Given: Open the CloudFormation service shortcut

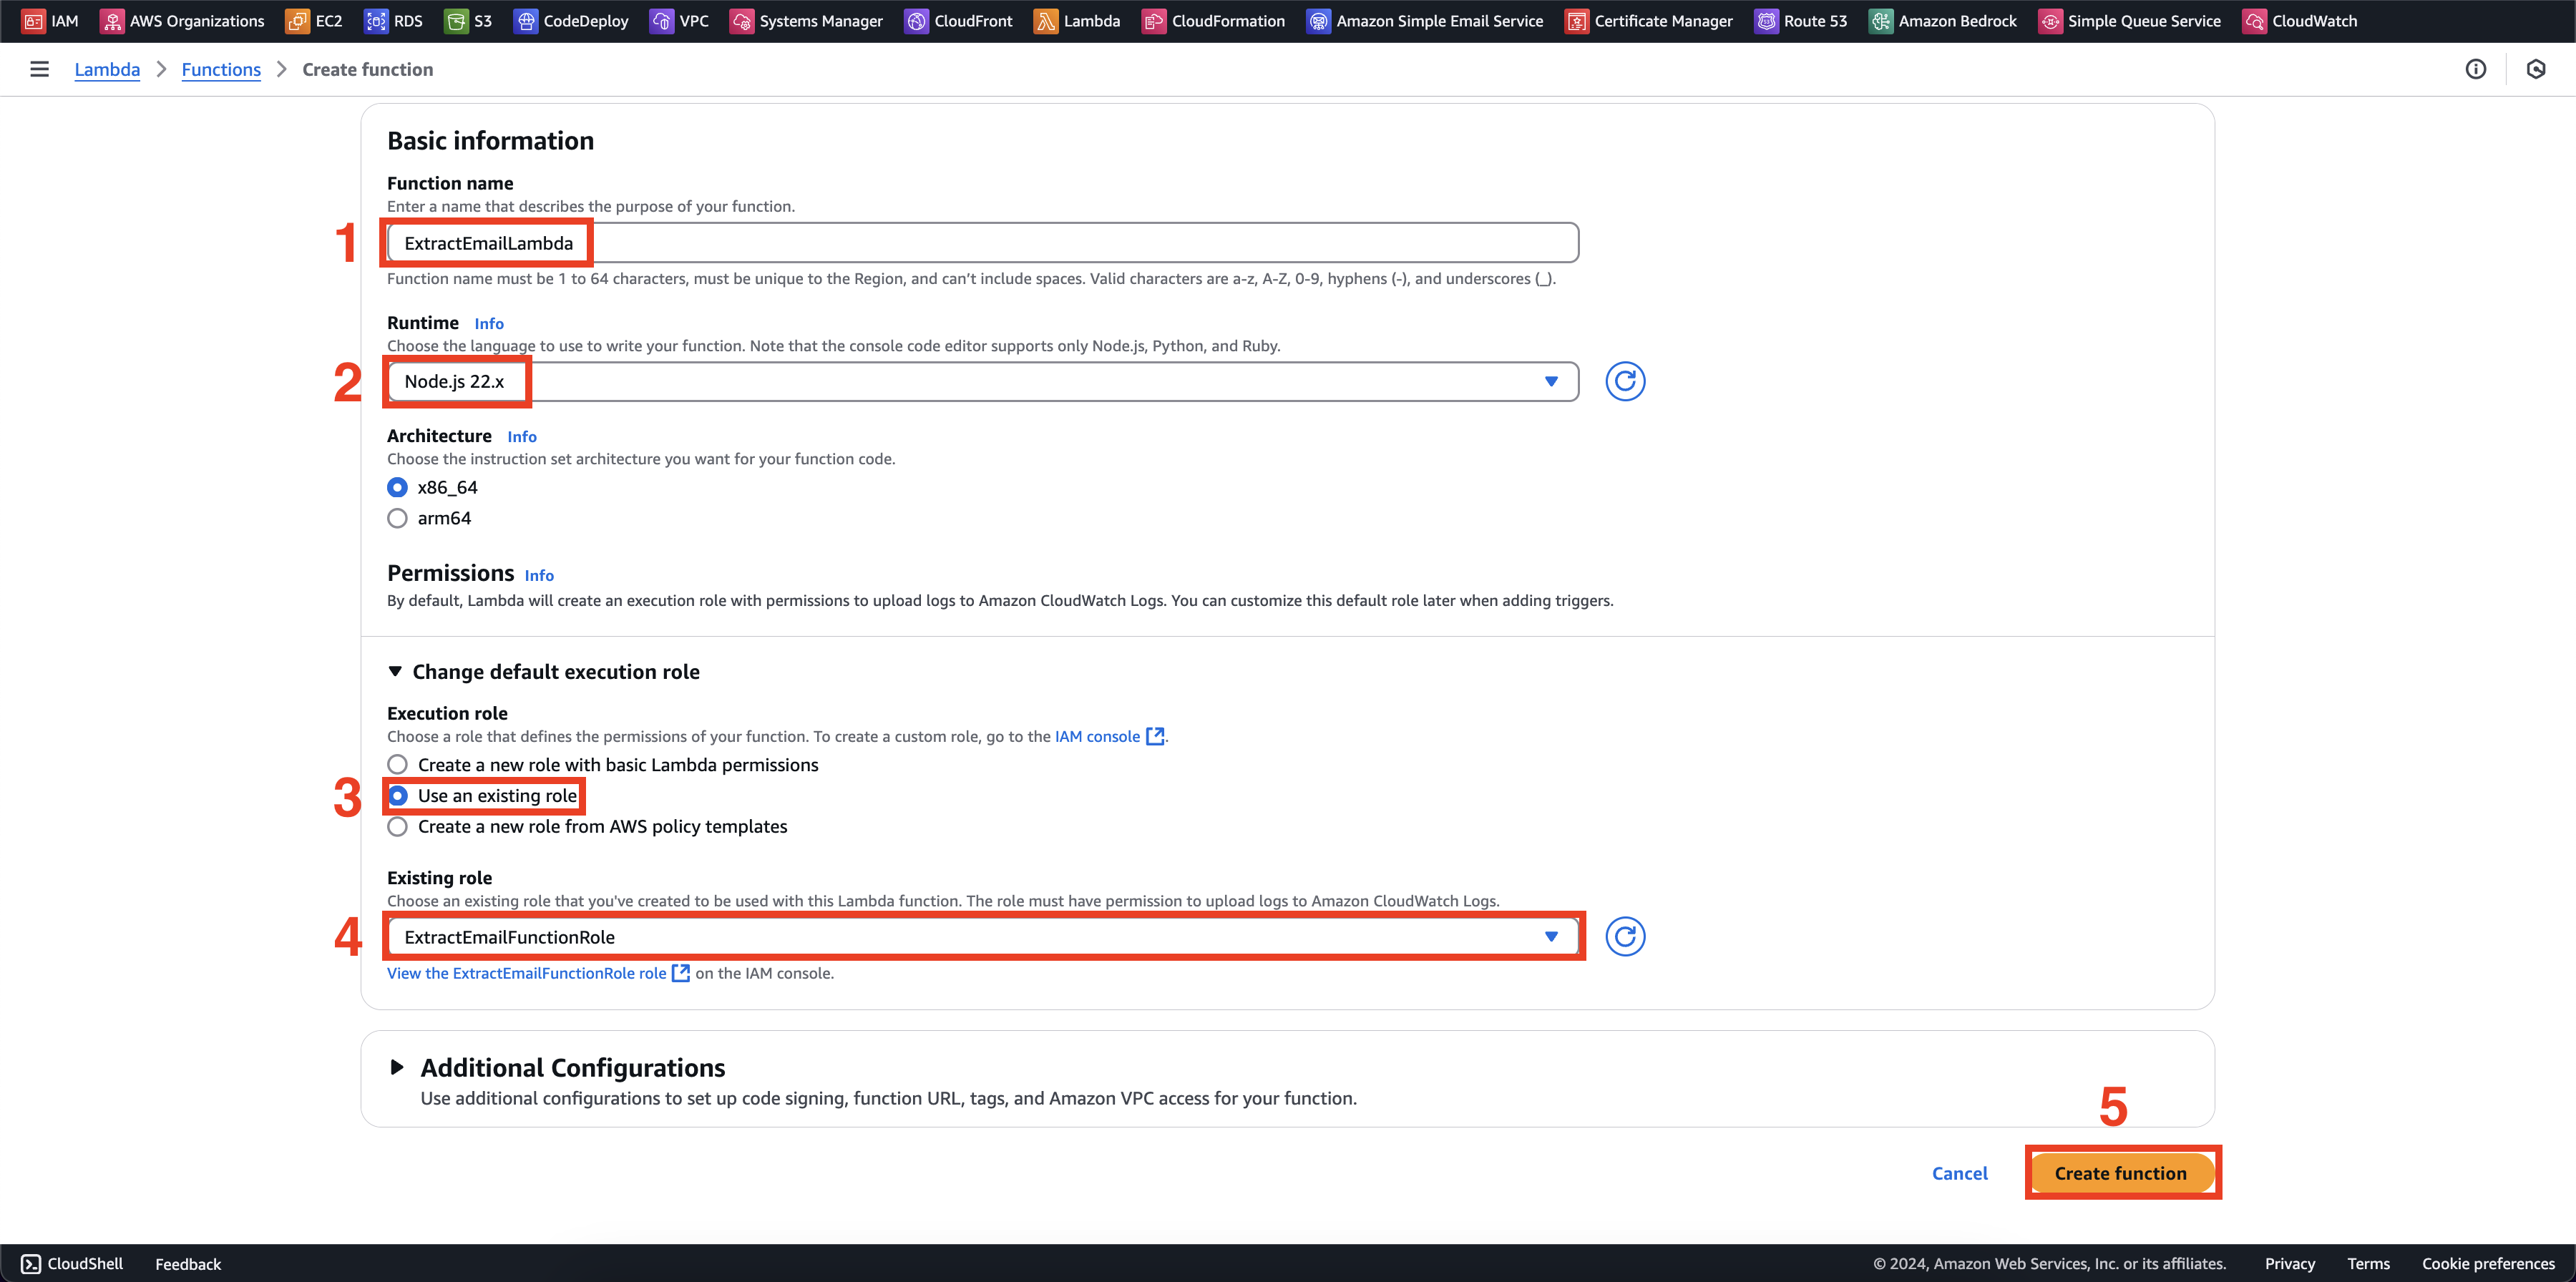Looking at the screenshot, I should pyautogui.click(x=1213, y=21).
